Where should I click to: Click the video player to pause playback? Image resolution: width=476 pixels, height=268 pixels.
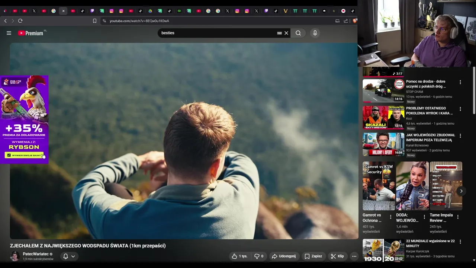[184, 141]
